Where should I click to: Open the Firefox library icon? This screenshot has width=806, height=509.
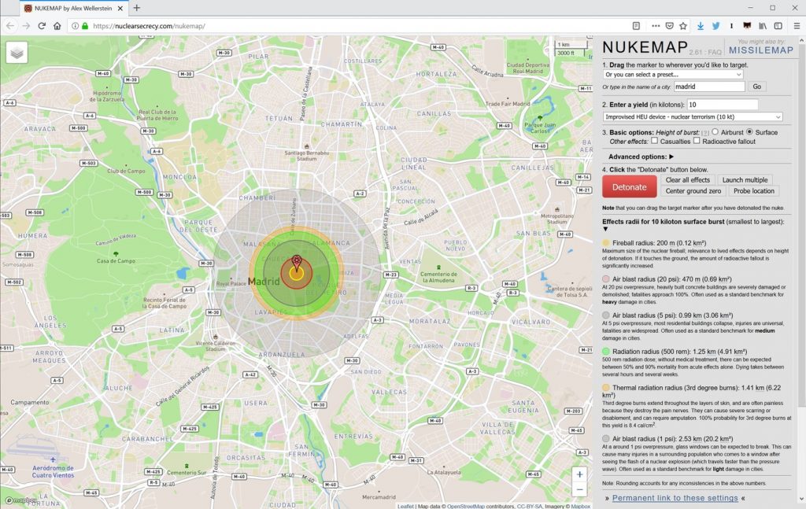coord(763,26)
